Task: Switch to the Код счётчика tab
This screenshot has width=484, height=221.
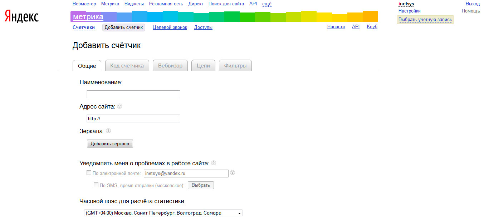Action: 127,65
